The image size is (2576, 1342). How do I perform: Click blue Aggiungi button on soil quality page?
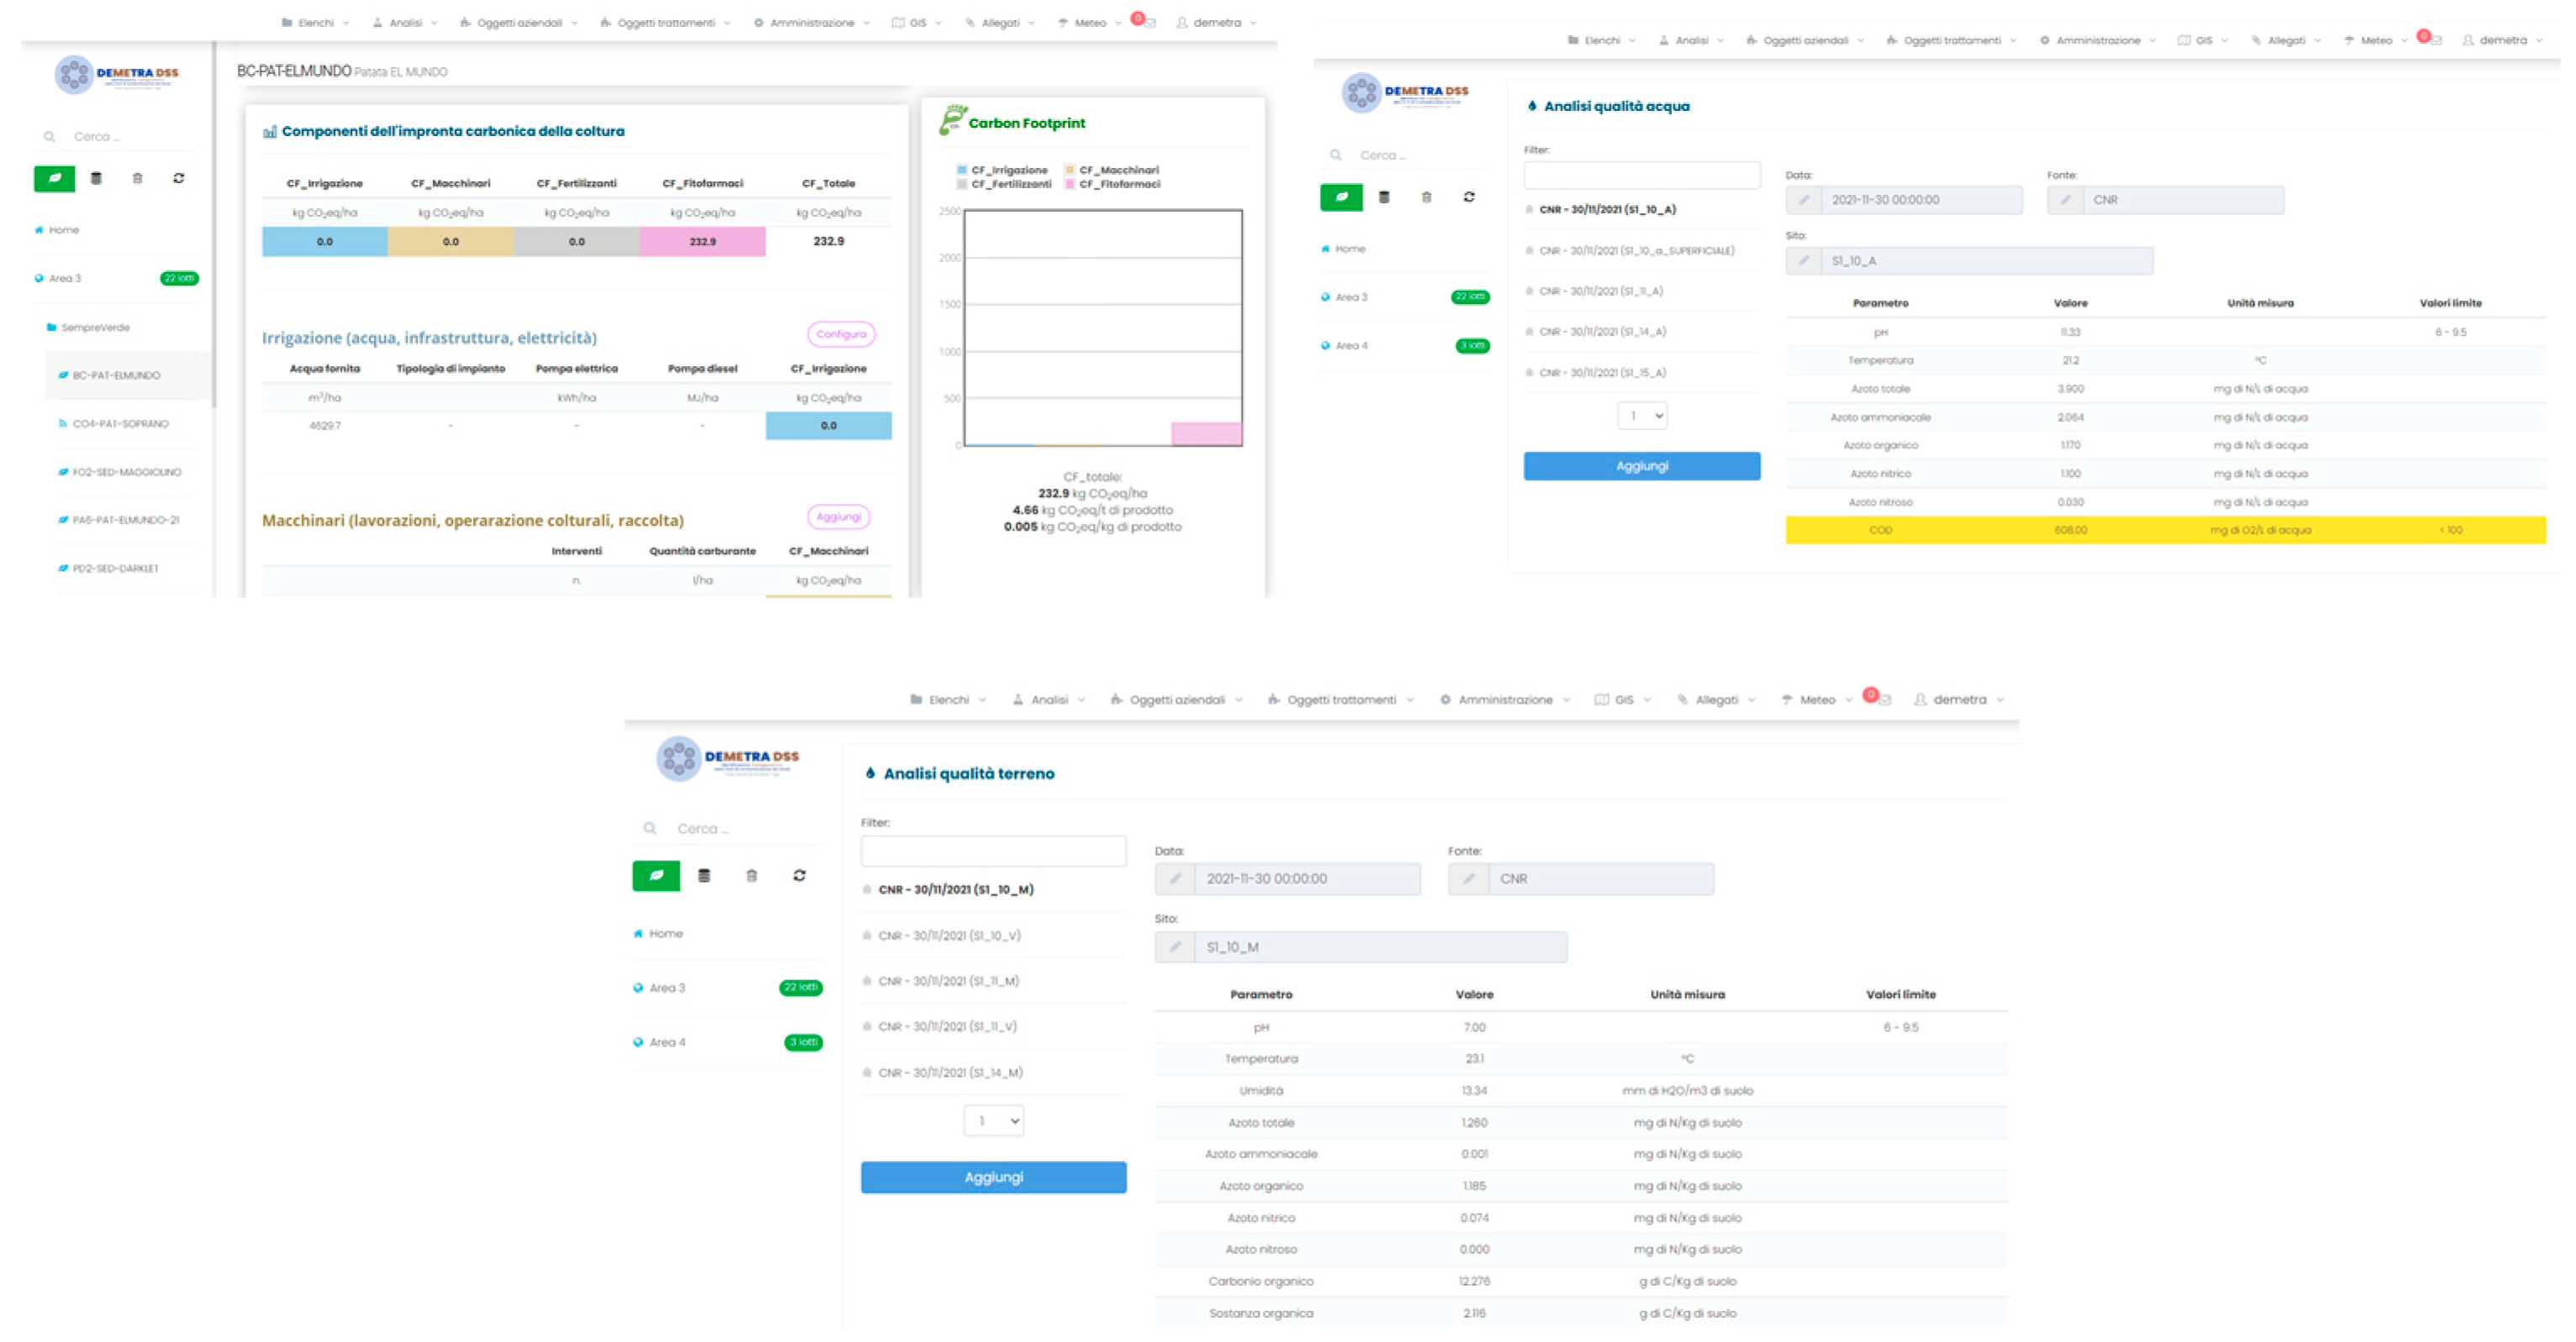(993, 1177)
